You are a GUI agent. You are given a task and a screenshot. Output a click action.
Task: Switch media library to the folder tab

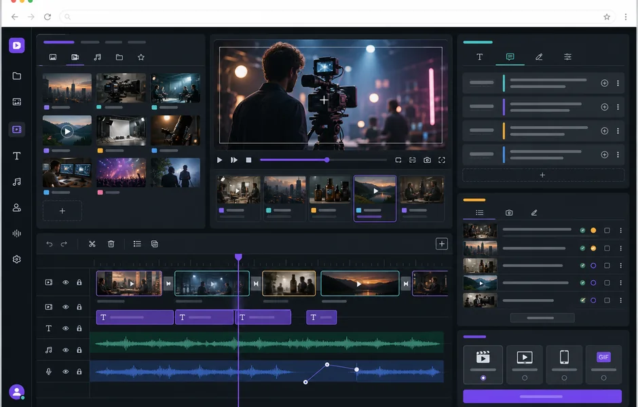pyautogui.click(x=119, y=58)
